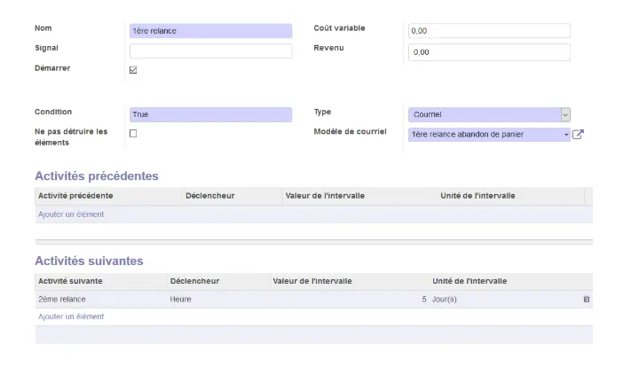Delete the 2ème relance row with trash icon

point(587,299)
